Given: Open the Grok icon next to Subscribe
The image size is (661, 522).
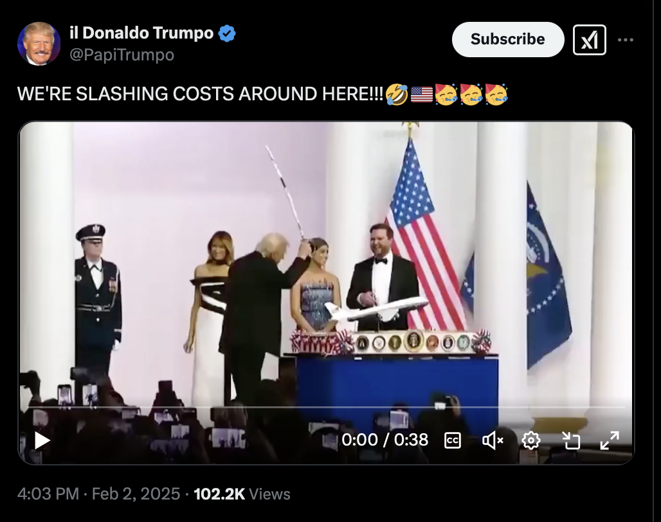Looking at the screenshot, I should [x=590, y=40].
